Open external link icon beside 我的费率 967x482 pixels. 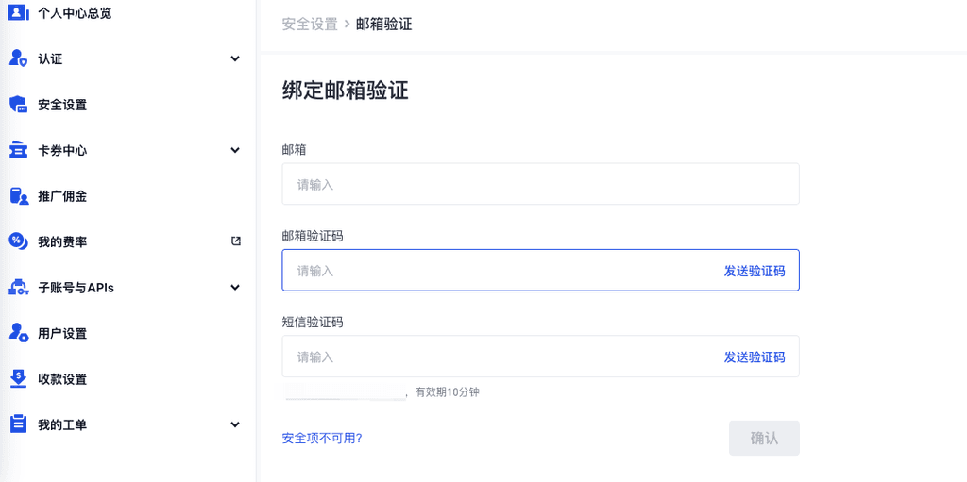pyautogui.click(x=236, y=241)
